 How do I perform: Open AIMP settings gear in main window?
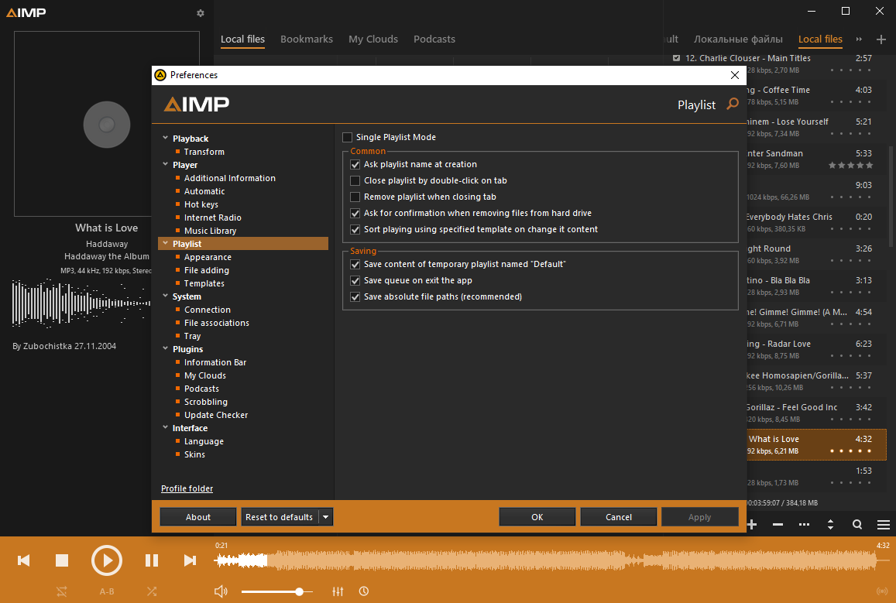(200, 13)
